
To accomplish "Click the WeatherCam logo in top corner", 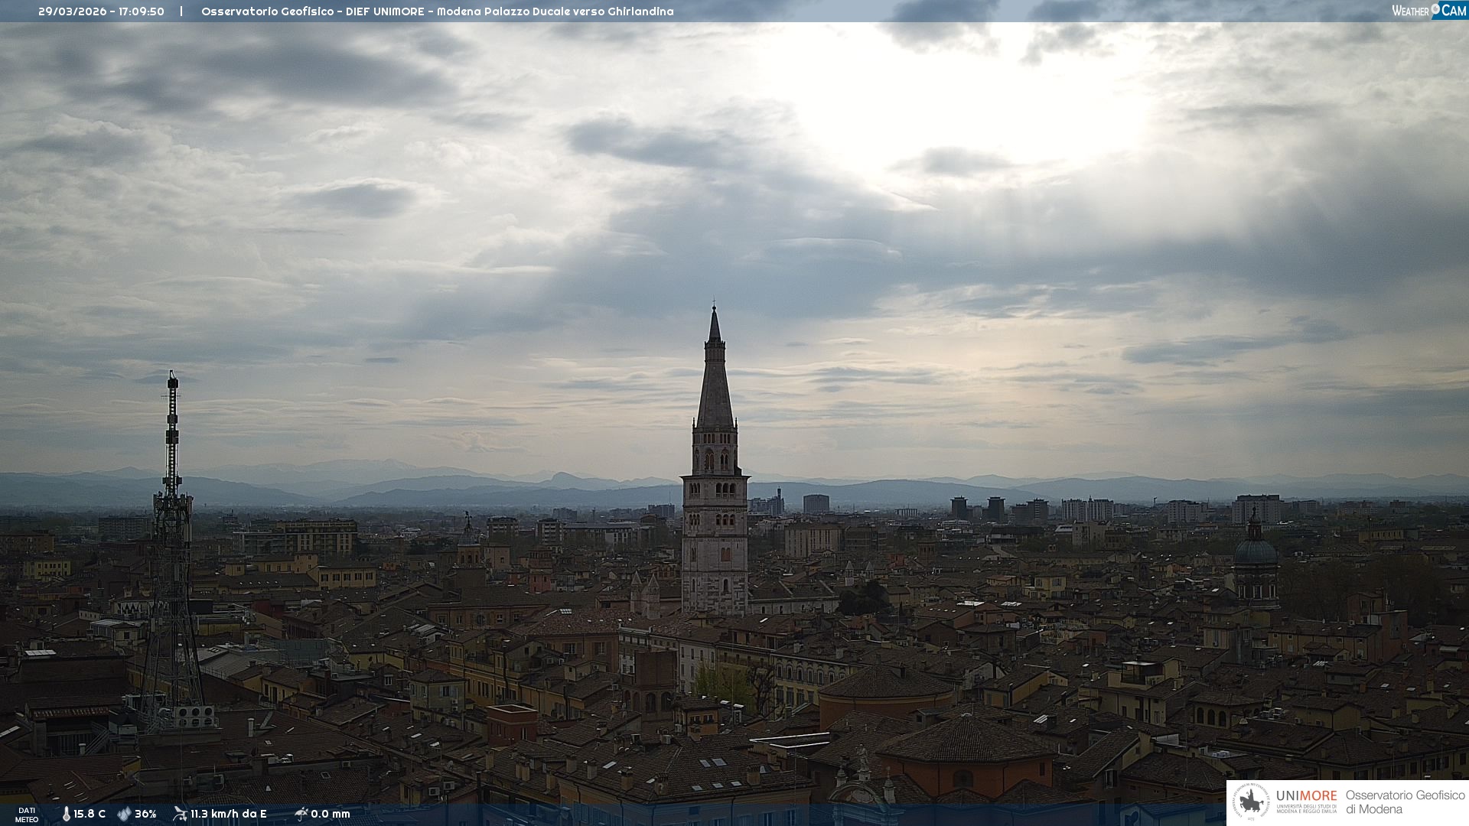I will (x=1428, y=10).
